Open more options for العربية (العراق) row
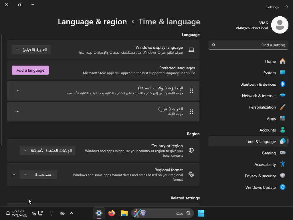This screenshot has width=293, height=220. [x=17, y=112]
